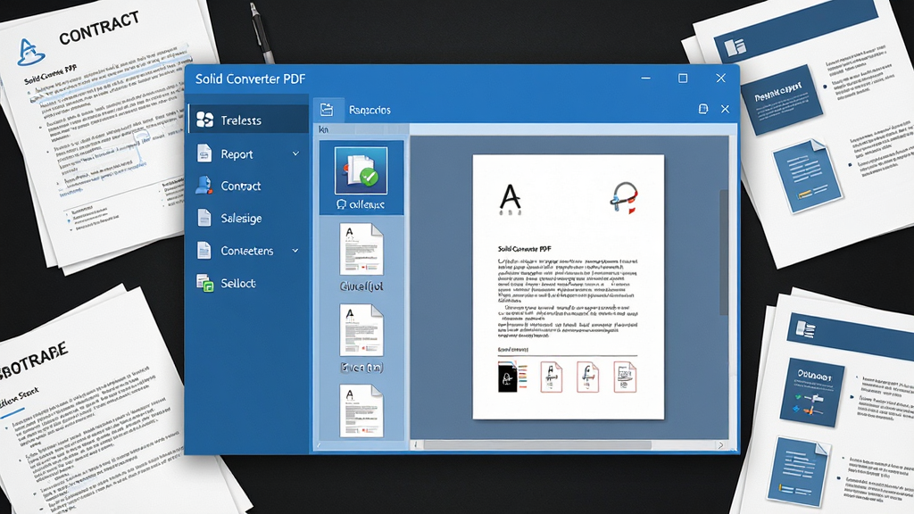This screenshot has height=514, width=914.
Task: Click the horizontal scrollbar right arrow
Action: 721,445
